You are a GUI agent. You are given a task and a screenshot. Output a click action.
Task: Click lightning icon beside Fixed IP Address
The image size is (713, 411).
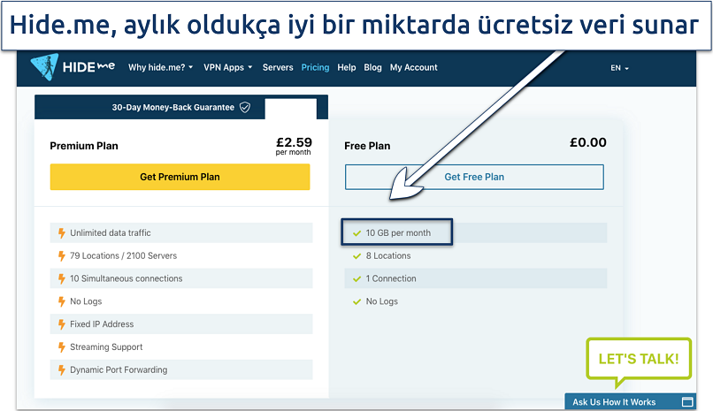coord(61,324)
